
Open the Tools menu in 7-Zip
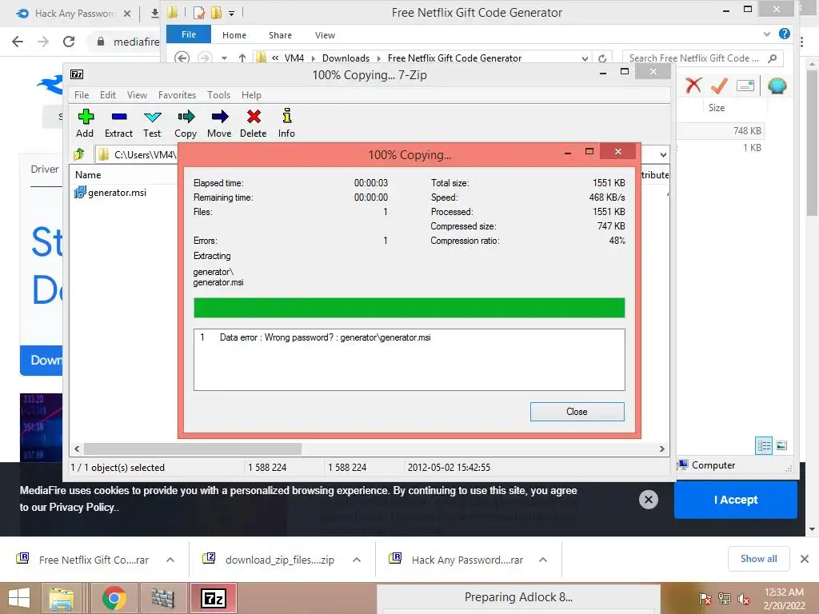pyautogui.click(x=218, y=95)
